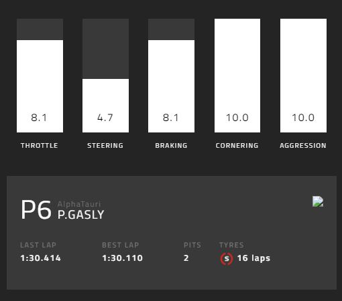The image size is (342, 301).
Task: Click the AGGRESSION label
Action: pos(303,146)
